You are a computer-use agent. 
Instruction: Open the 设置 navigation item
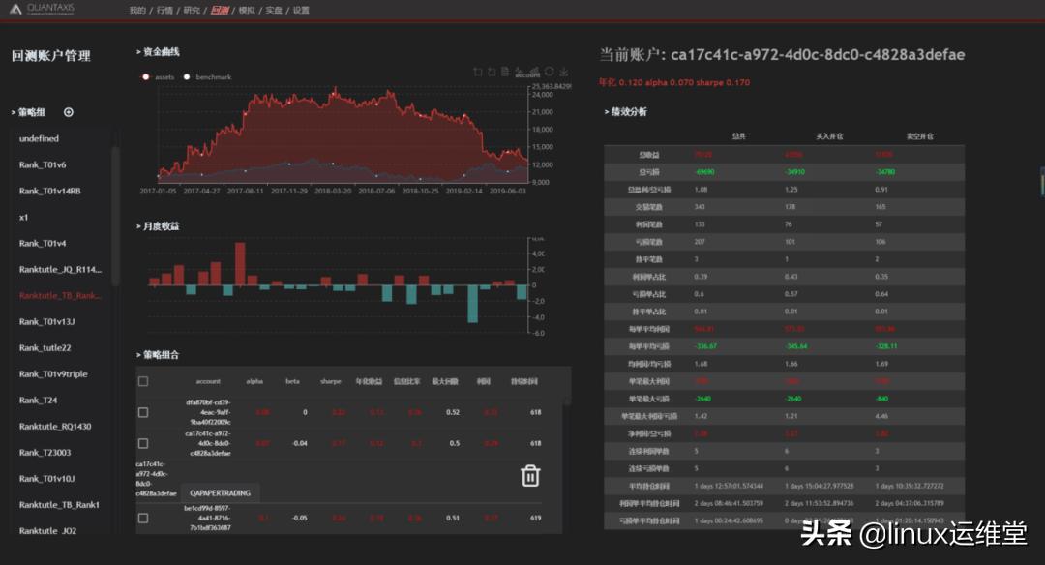click(301, 10)
